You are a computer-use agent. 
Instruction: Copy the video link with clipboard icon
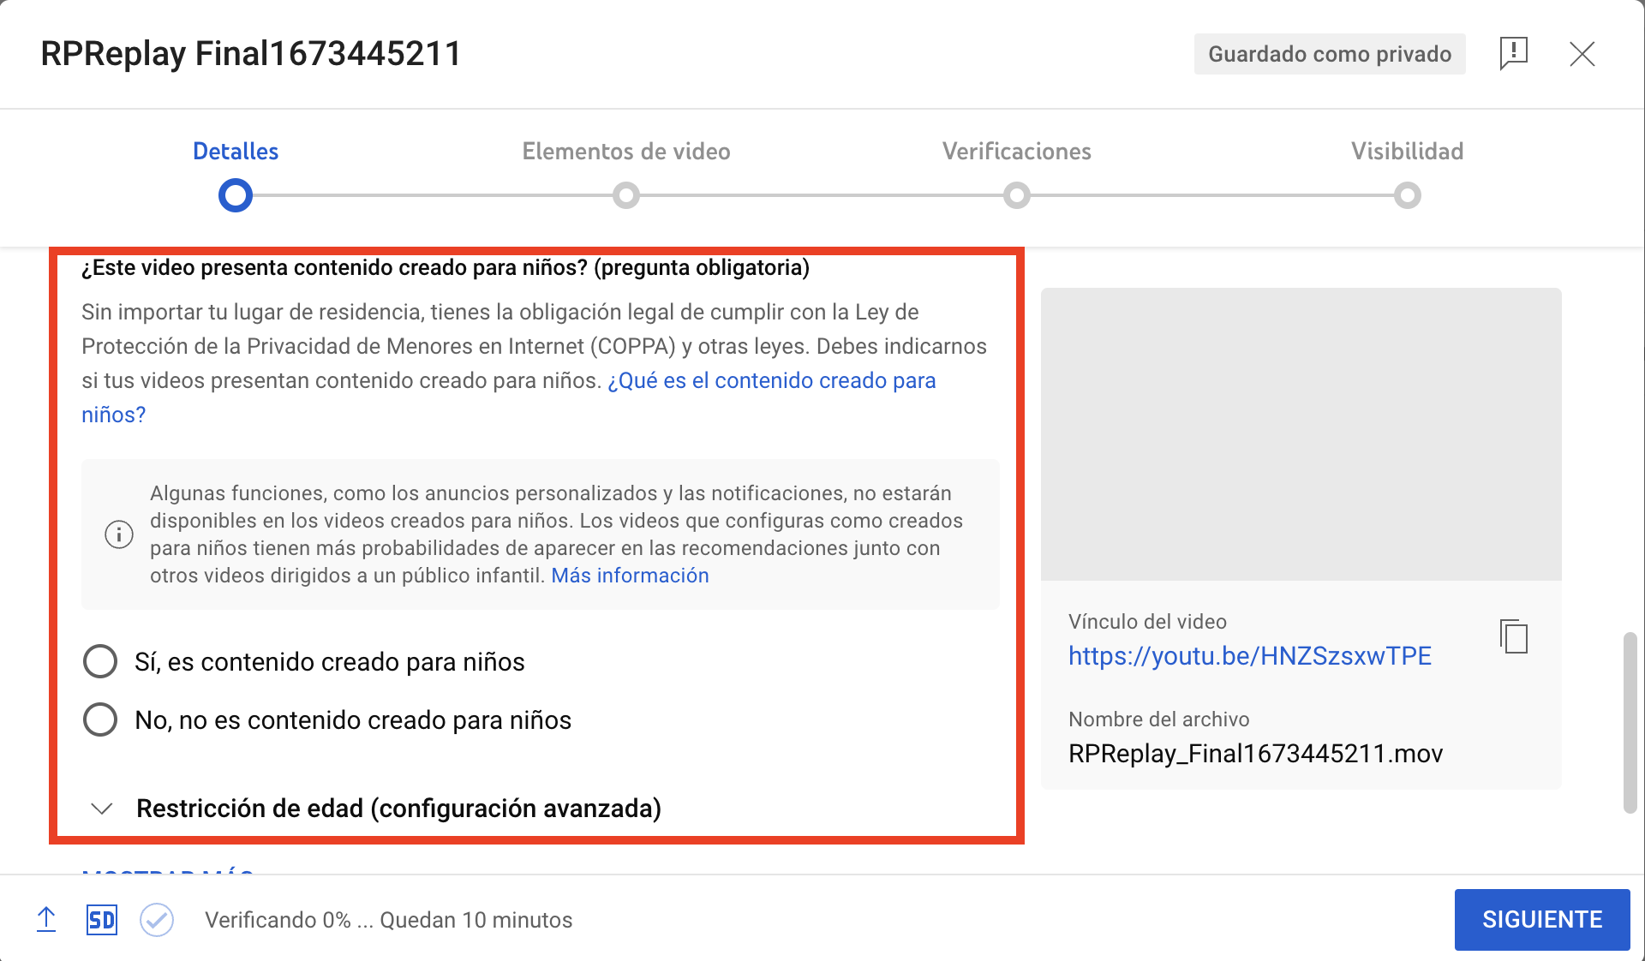click(x=1514, y=636)
